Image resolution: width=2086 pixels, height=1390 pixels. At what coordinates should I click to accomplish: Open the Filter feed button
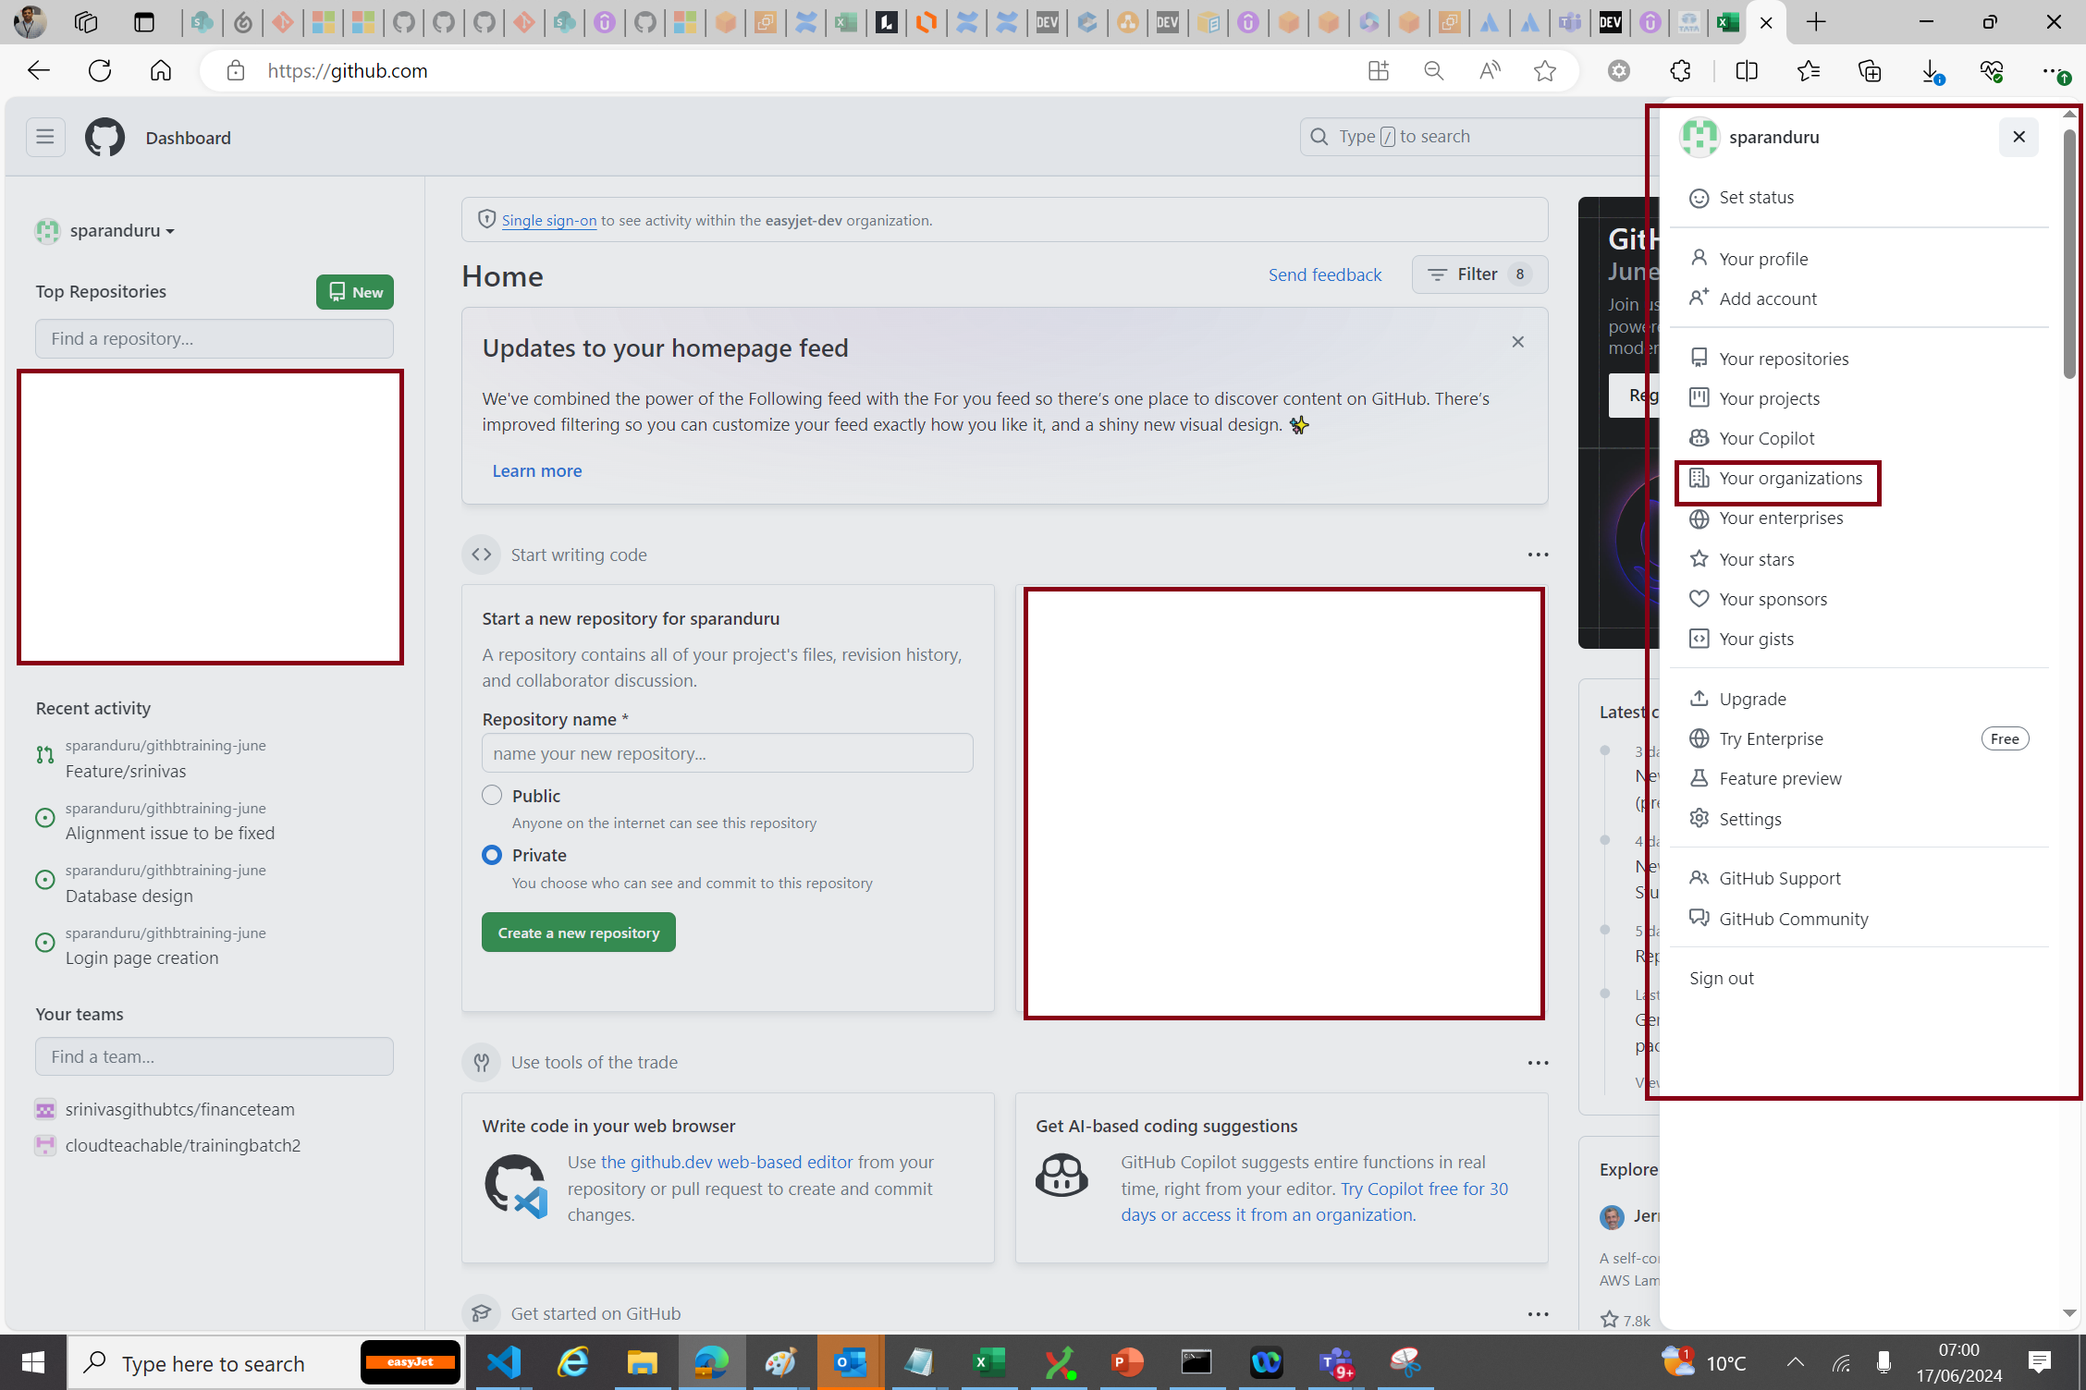pyautogui.click(x=1479, y=274)
